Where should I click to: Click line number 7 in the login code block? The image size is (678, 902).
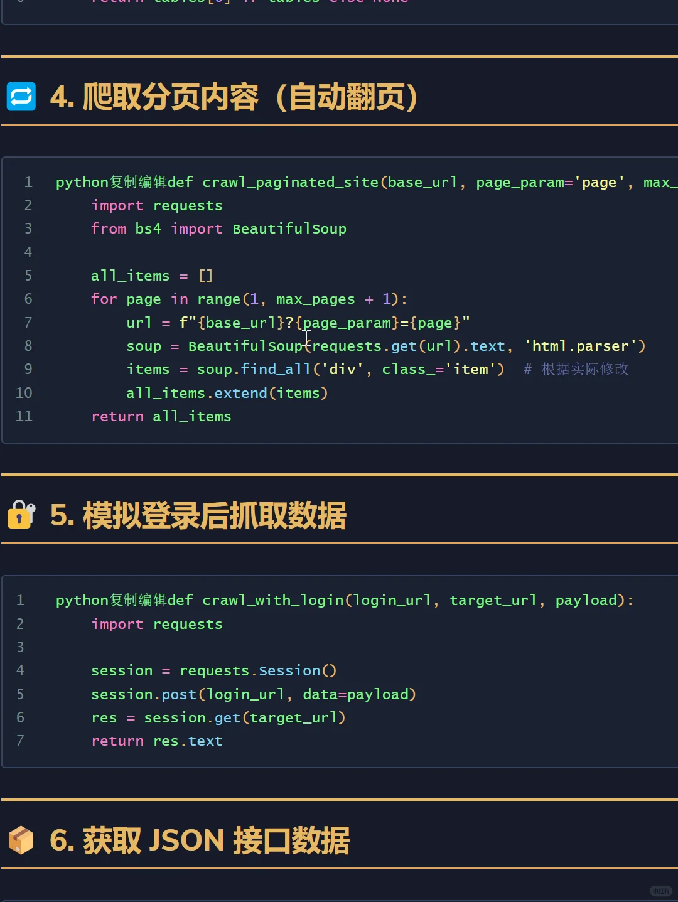point(20,741)
